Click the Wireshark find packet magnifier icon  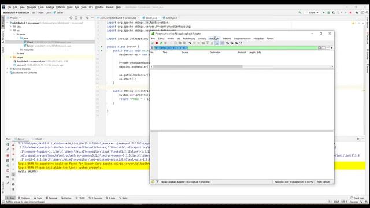[x=190, y=43]
